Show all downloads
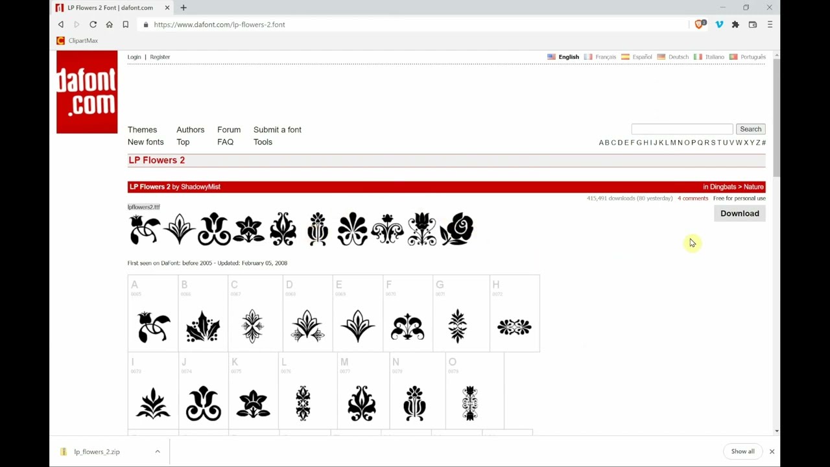This screenshot has width=830, height=467. 742,451
